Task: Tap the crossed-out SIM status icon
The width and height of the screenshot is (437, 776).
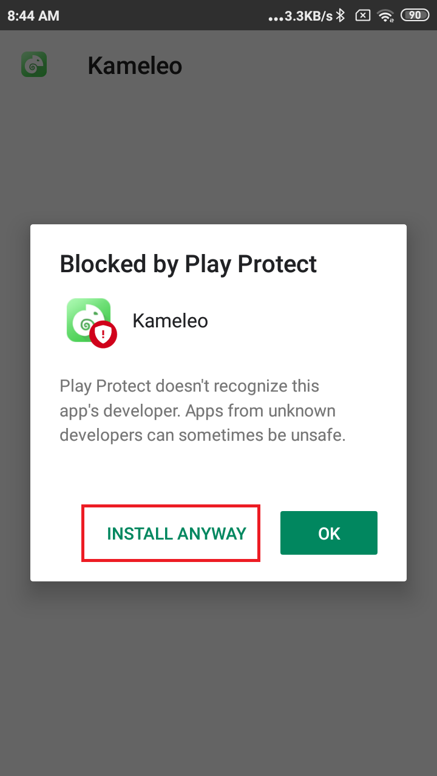Action: point(362,16)
